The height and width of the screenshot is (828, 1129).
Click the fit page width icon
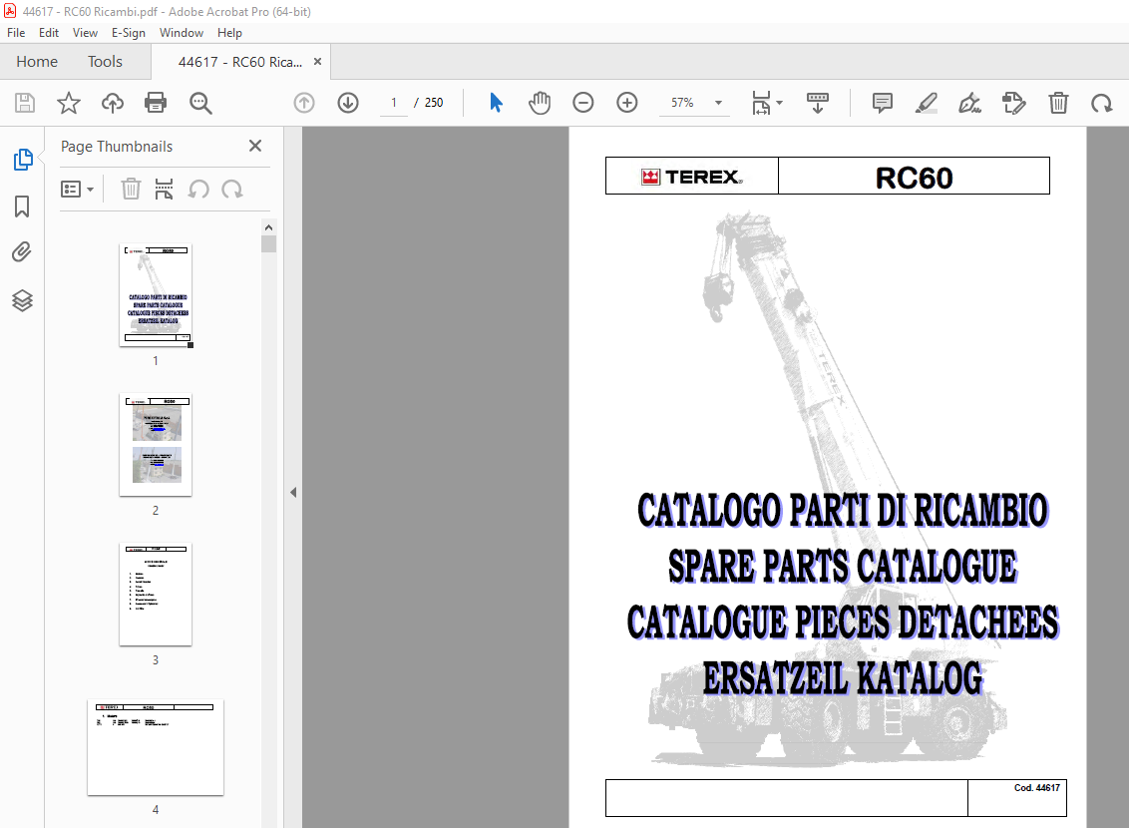(761, 103)
